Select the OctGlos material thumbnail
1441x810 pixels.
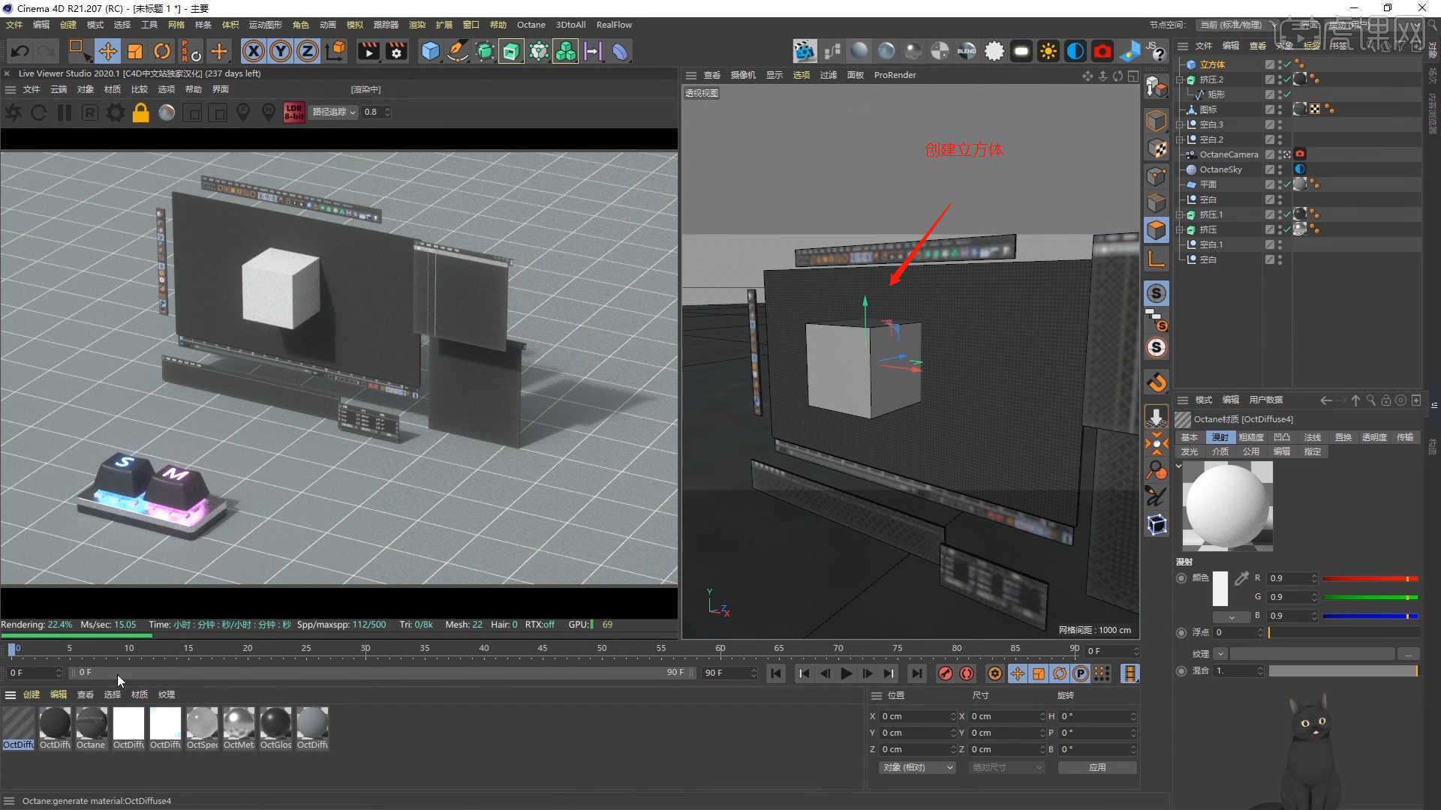[x=275, y=728]
